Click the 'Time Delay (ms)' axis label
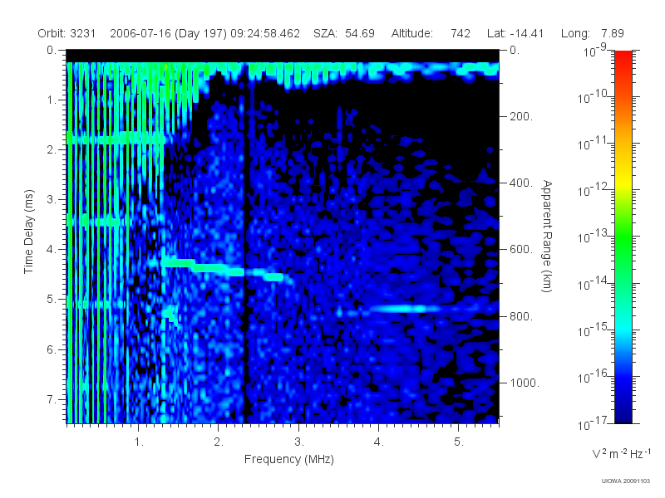Screen dimensions: 665x498 click(x=28, y=232)
